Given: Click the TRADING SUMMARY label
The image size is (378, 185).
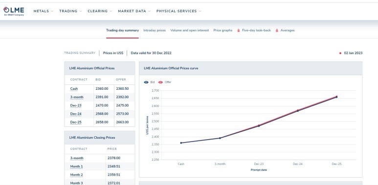Looking at the screenshot, I should point(80,53).
